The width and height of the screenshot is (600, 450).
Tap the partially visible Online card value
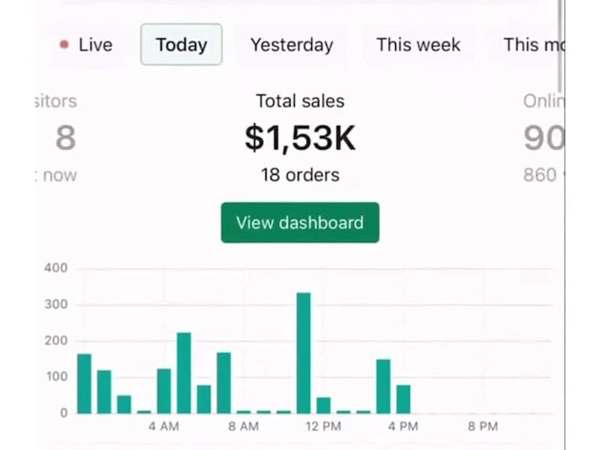pos(543,138)
